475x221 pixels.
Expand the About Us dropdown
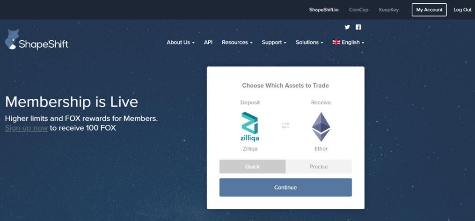[x=181, y=43]
